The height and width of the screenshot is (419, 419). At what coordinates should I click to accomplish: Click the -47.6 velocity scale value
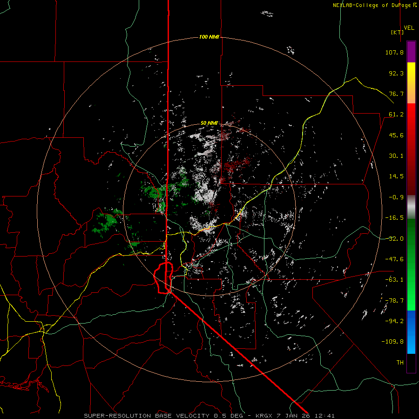click(x=394, y=259)
